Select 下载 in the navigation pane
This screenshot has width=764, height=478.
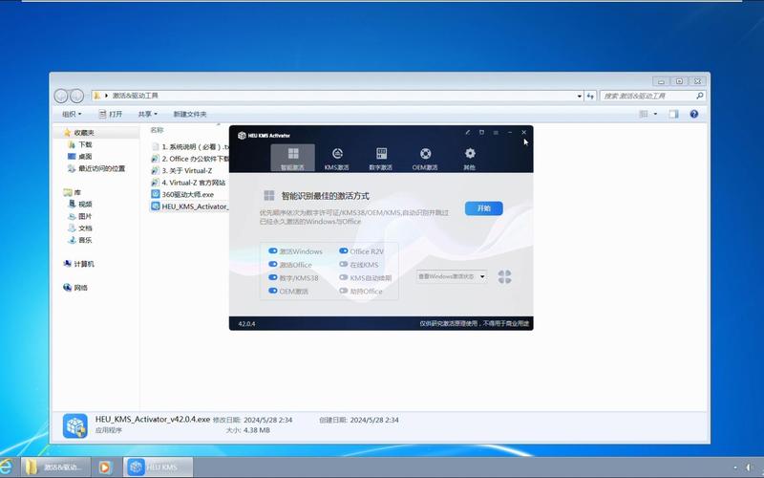(x=85, y=145)
